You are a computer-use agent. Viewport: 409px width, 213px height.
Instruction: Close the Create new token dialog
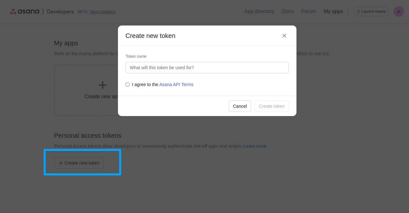tap(284, 36)
